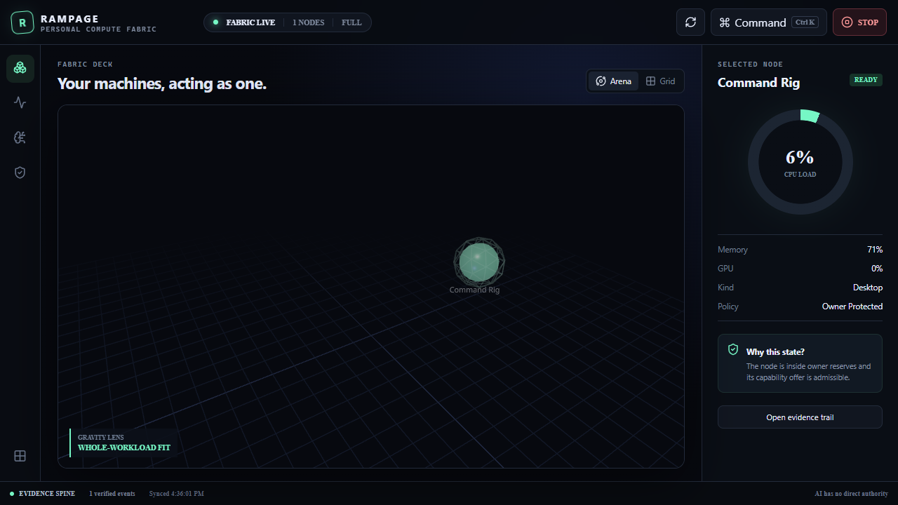The width and height of the screenshot is (898, 505).
Task: Open the brain intelligence sidebar icon
Action: [20, 137]
